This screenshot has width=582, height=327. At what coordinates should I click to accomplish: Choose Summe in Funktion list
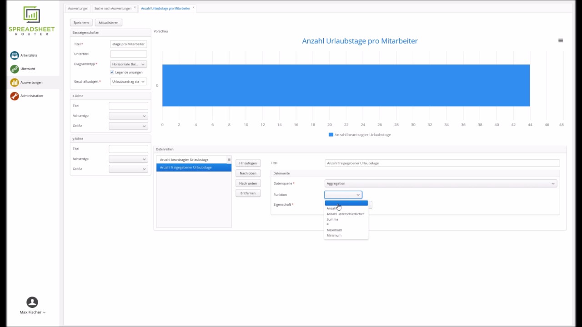click(x=346, y=219)
